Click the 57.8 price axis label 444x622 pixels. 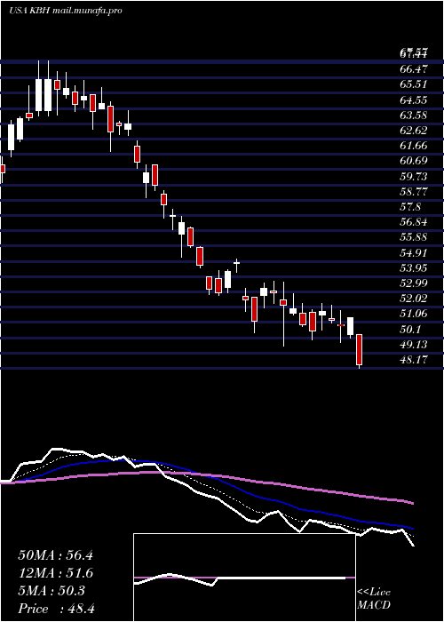tap(410, 207)
